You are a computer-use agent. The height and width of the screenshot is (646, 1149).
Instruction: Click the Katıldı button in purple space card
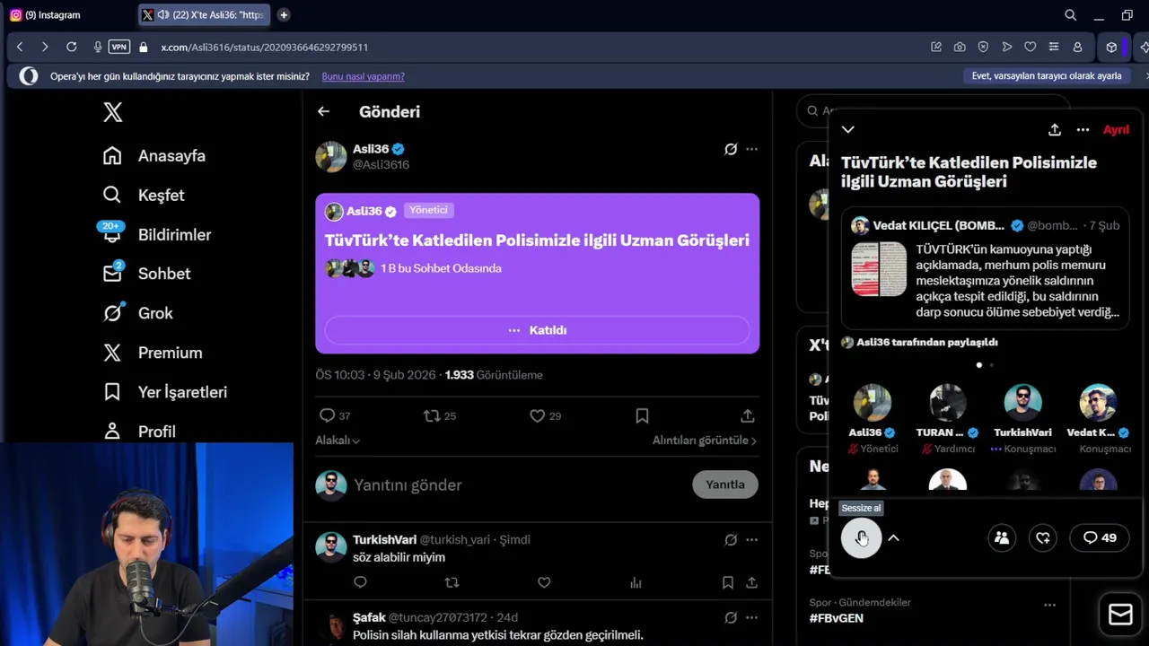click(x=537, y=330)
